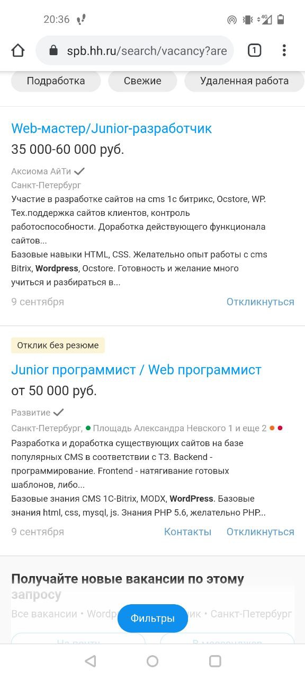Show Контакты for the Развитие vacancy
The width and height of the screenshot is (305, 679).
(x=187, y=532)
